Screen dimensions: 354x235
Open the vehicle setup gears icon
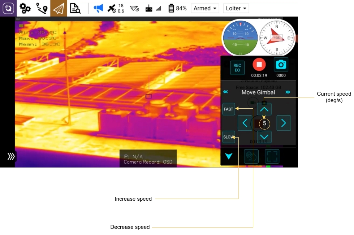(25, 8)
